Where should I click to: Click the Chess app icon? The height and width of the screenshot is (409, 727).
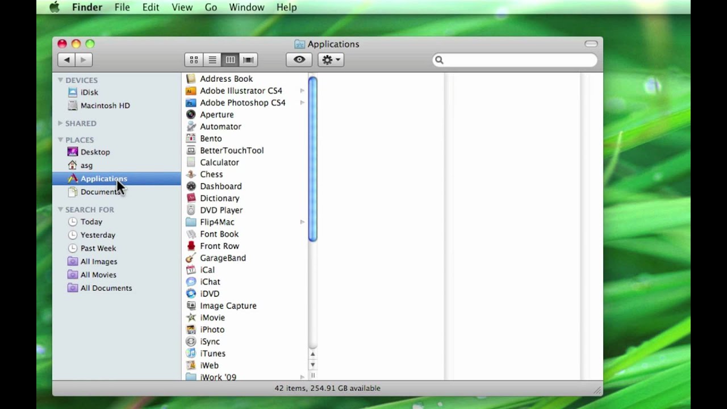(191, 174)
